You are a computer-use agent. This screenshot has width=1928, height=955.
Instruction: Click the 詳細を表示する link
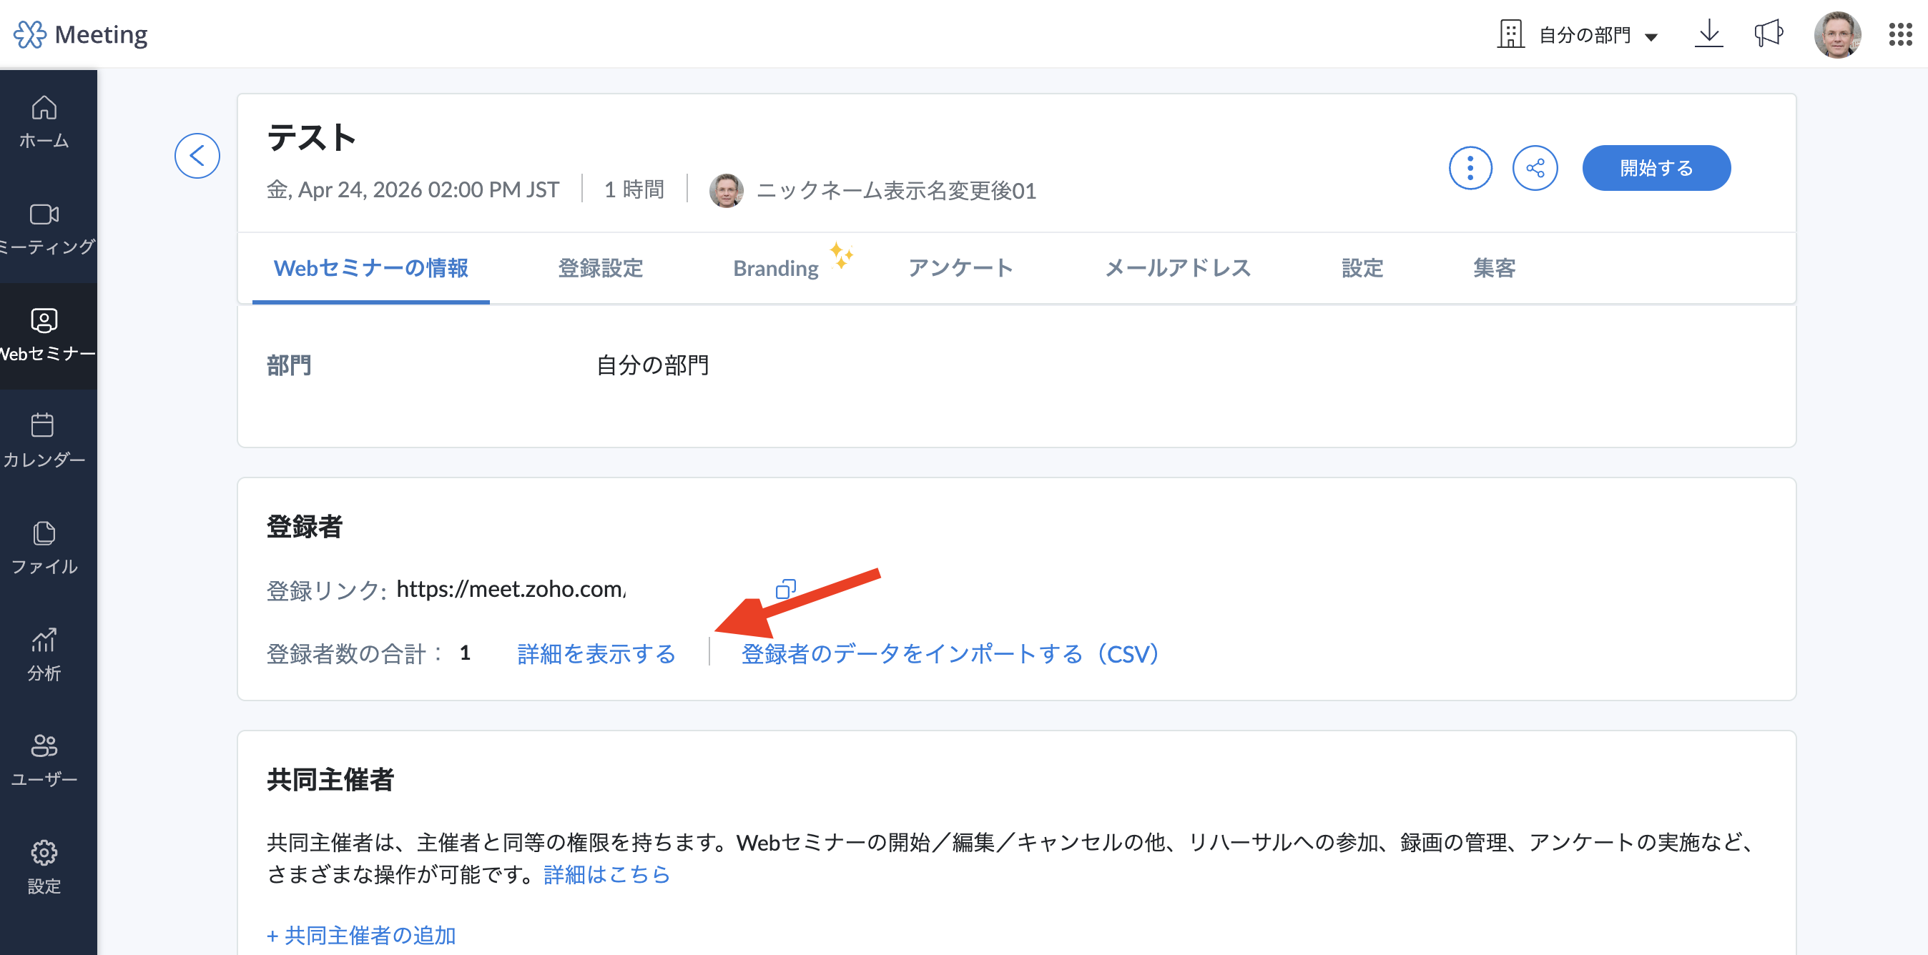click(596, 653)
